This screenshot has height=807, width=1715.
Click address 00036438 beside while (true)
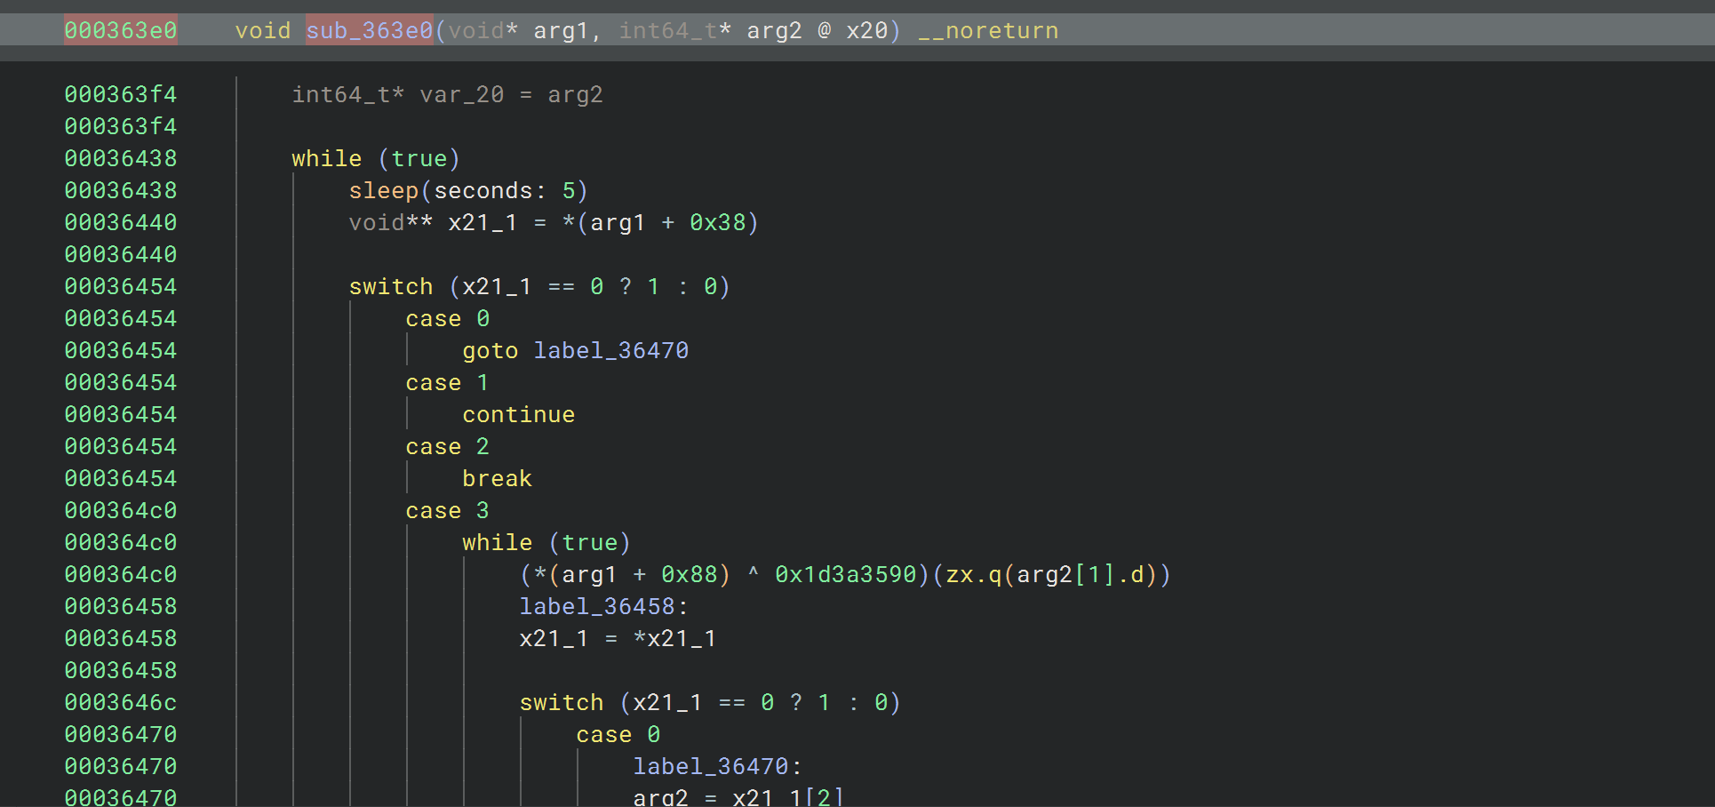coord(121,158)
